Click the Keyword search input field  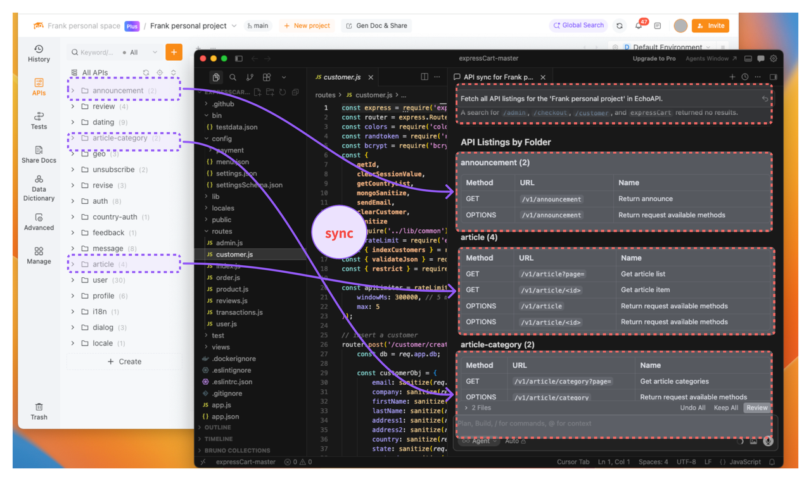click(93, 53)
